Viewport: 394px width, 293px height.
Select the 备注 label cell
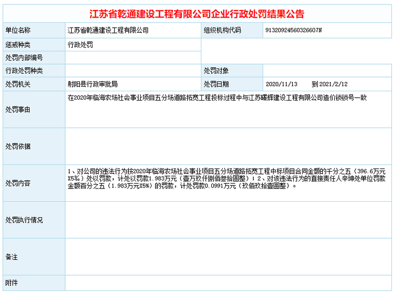(x=34, y=256)
